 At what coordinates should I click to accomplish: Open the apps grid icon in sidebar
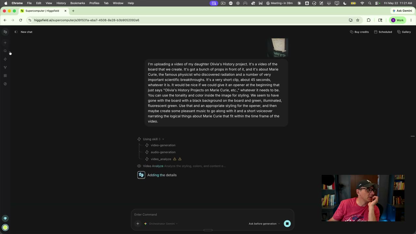[5, 76]
